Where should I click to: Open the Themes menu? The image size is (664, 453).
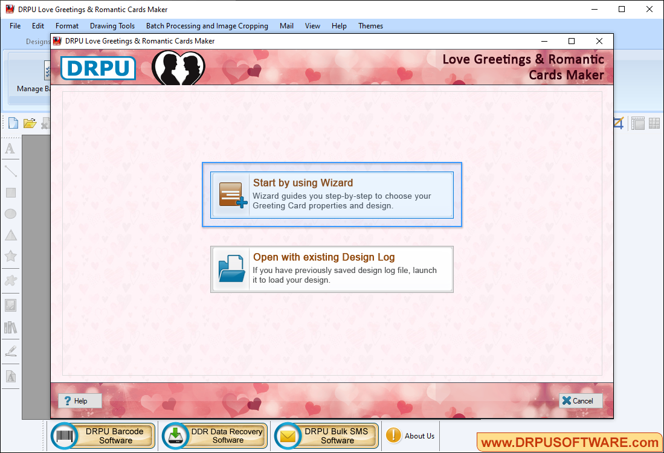(x=370, y=26)
